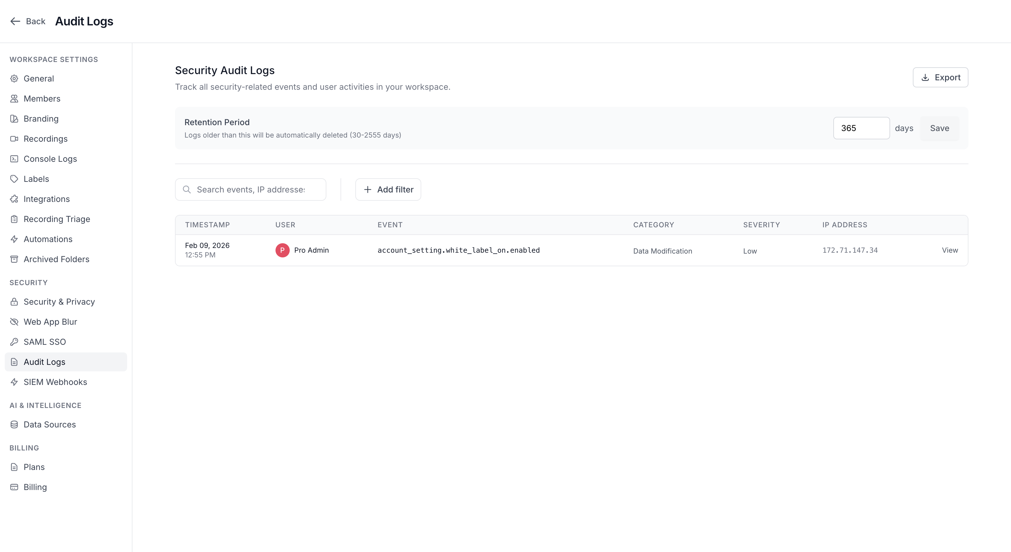1011x552 pixels.
Task: Export the audit logs
Action: (940, 77)
